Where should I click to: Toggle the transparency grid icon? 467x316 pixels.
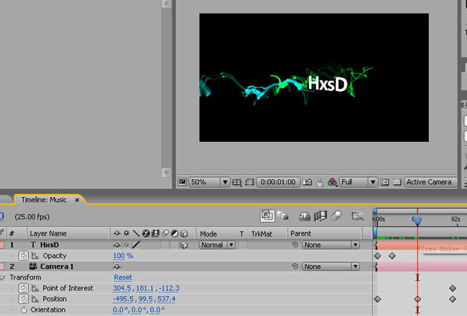point(395,182)
